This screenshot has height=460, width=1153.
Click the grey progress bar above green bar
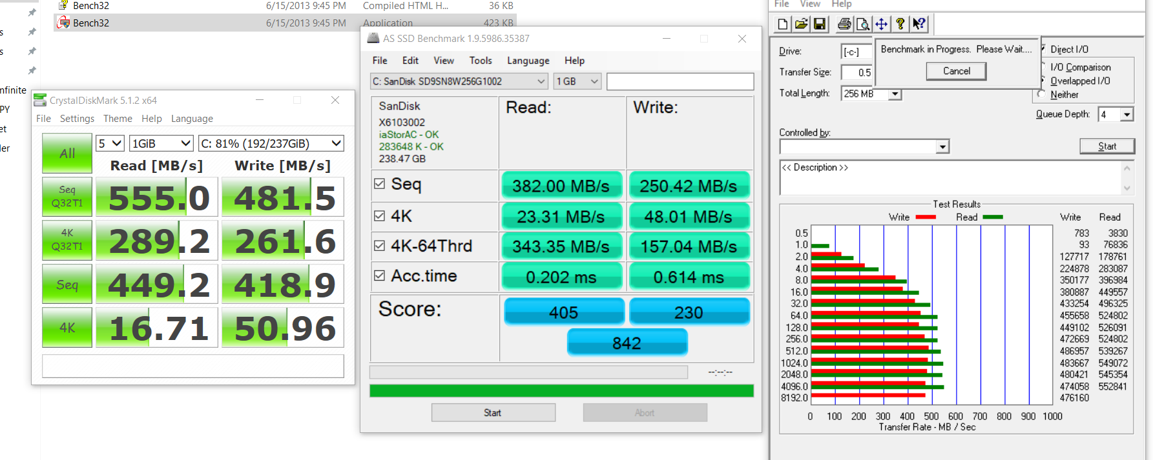[528, 372]
